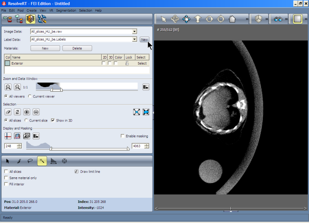Click the Delete materials button
Viewport: 309px width, 223px height.
click(x=77, y=48)
